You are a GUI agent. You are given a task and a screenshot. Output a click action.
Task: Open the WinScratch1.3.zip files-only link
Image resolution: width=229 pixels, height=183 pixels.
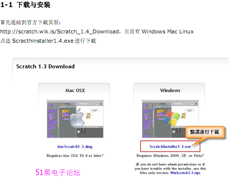click(x=185, y=173)
